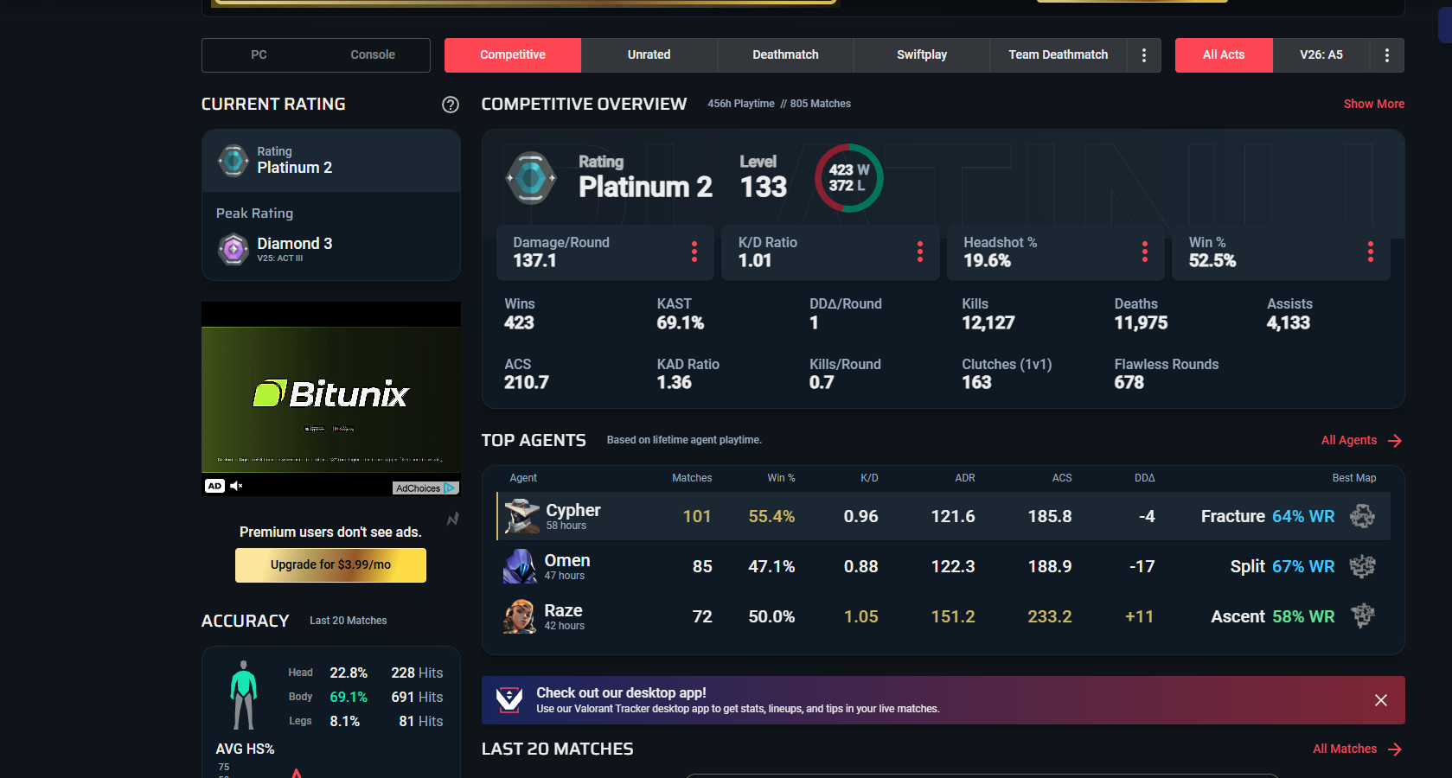Click the KAST 69.1% stat
Image resolution: width=1452 pixels, height=778 pixels.
pos(681,314)
